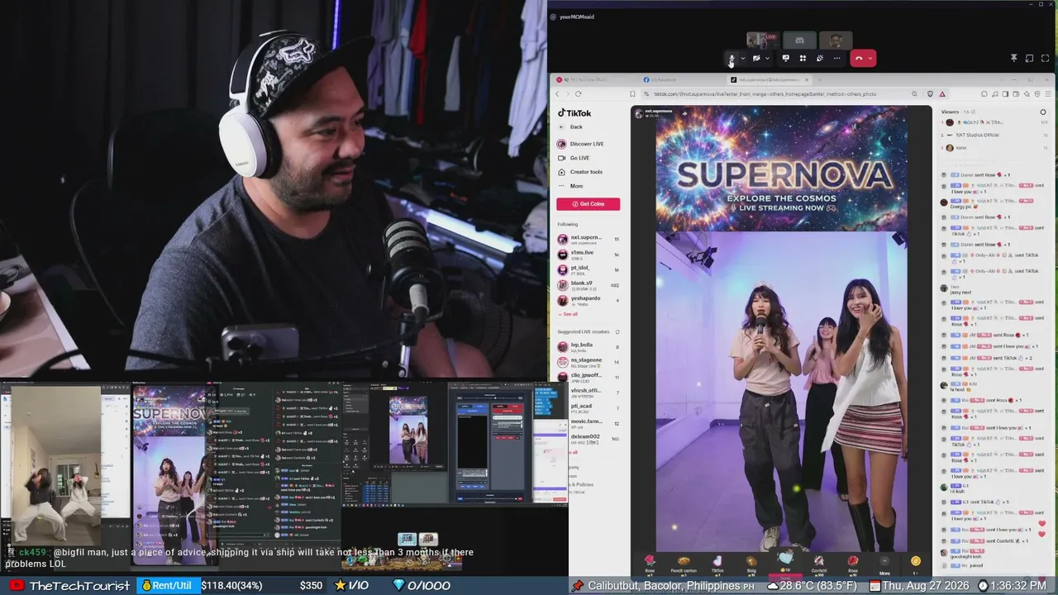The image size is (1058, 595).
Task: Open the nxt.supernova following channel
Action: coord(588,240)
